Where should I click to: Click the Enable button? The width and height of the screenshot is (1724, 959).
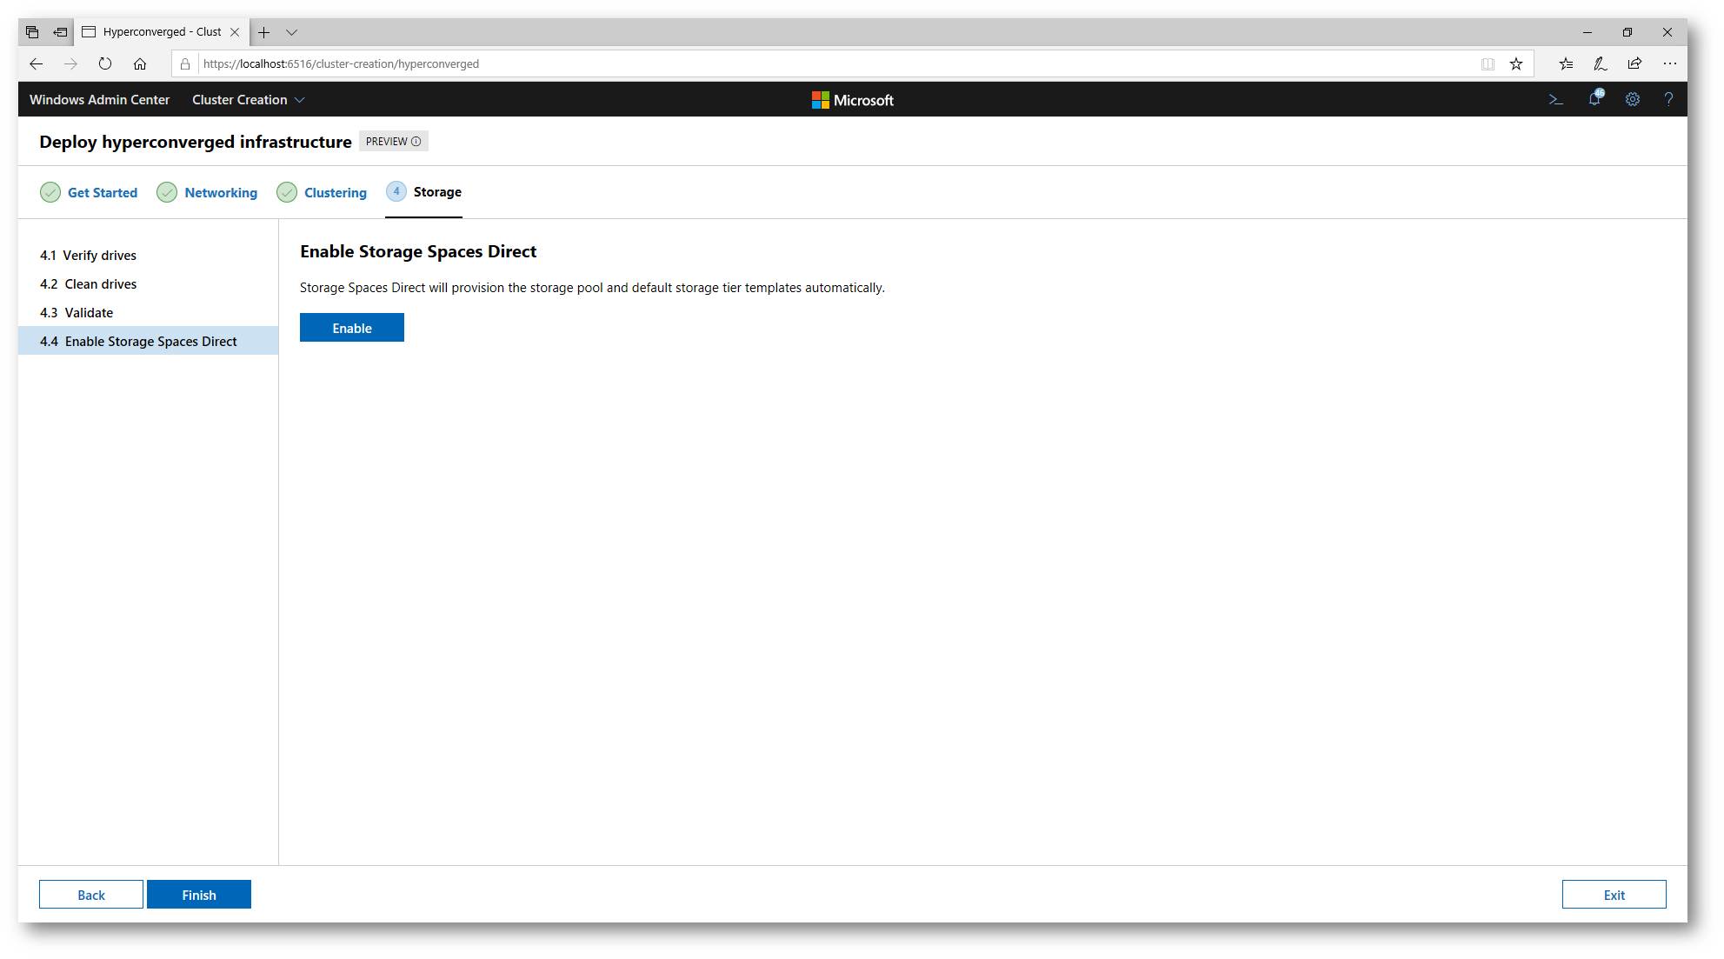[352, 328]
